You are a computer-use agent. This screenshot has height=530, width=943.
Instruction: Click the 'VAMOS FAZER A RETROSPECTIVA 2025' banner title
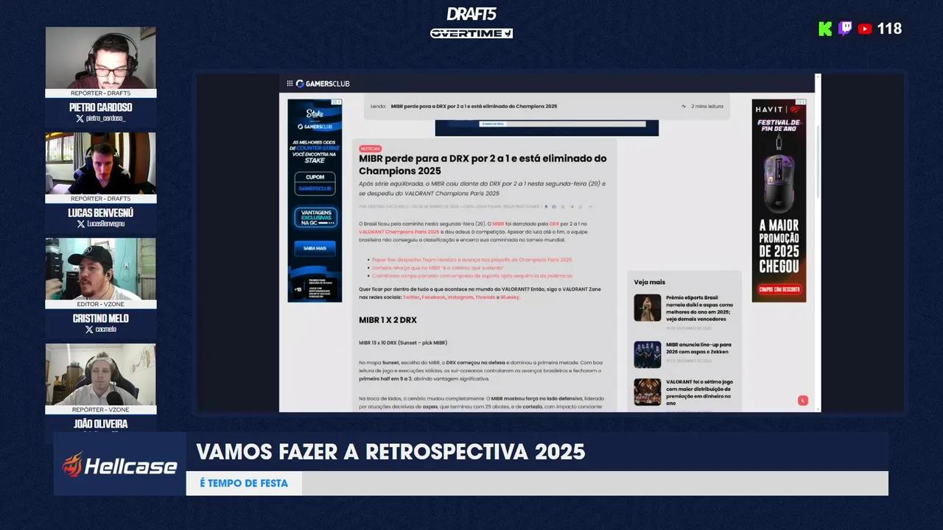pyautogui.click(x=390, y=452)
